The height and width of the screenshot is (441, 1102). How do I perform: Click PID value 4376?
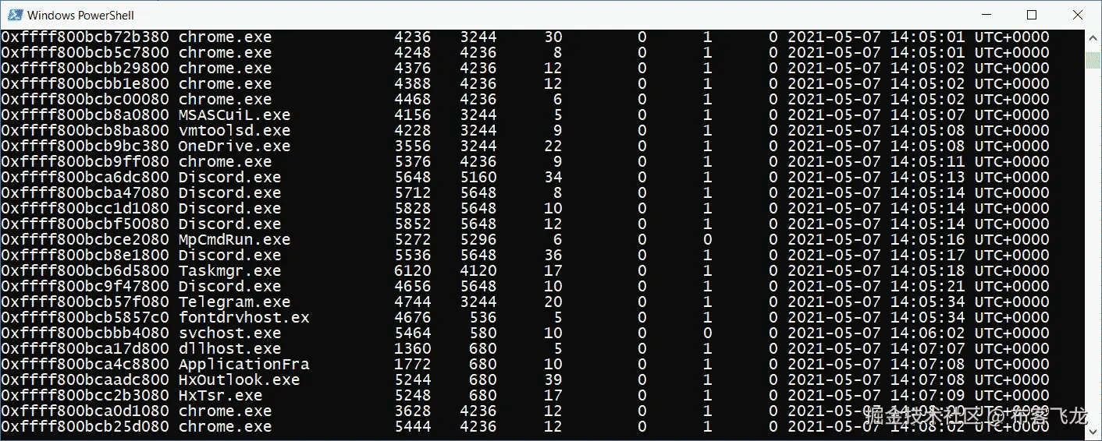[412, 68]
